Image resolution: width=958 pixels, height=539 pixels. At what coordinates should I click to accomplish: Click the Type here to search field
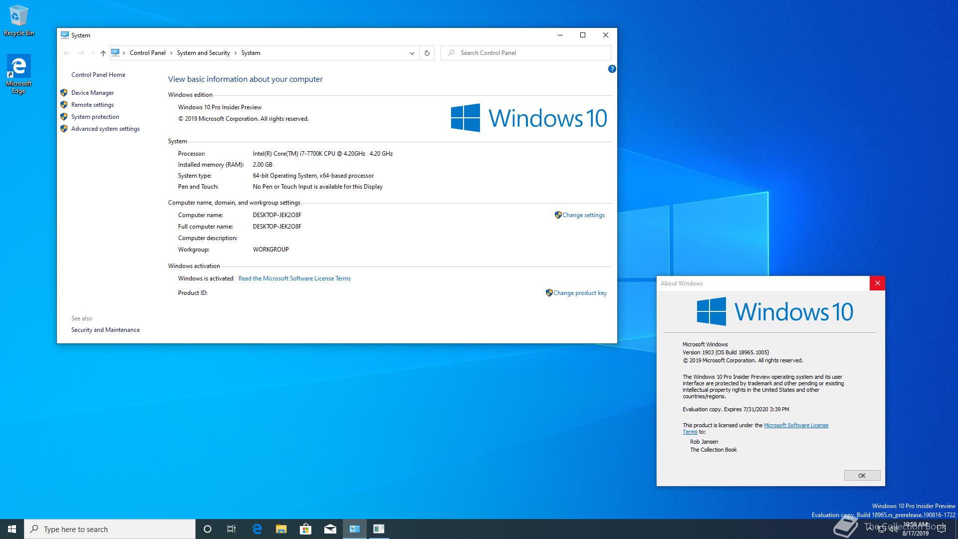[110, 529]
